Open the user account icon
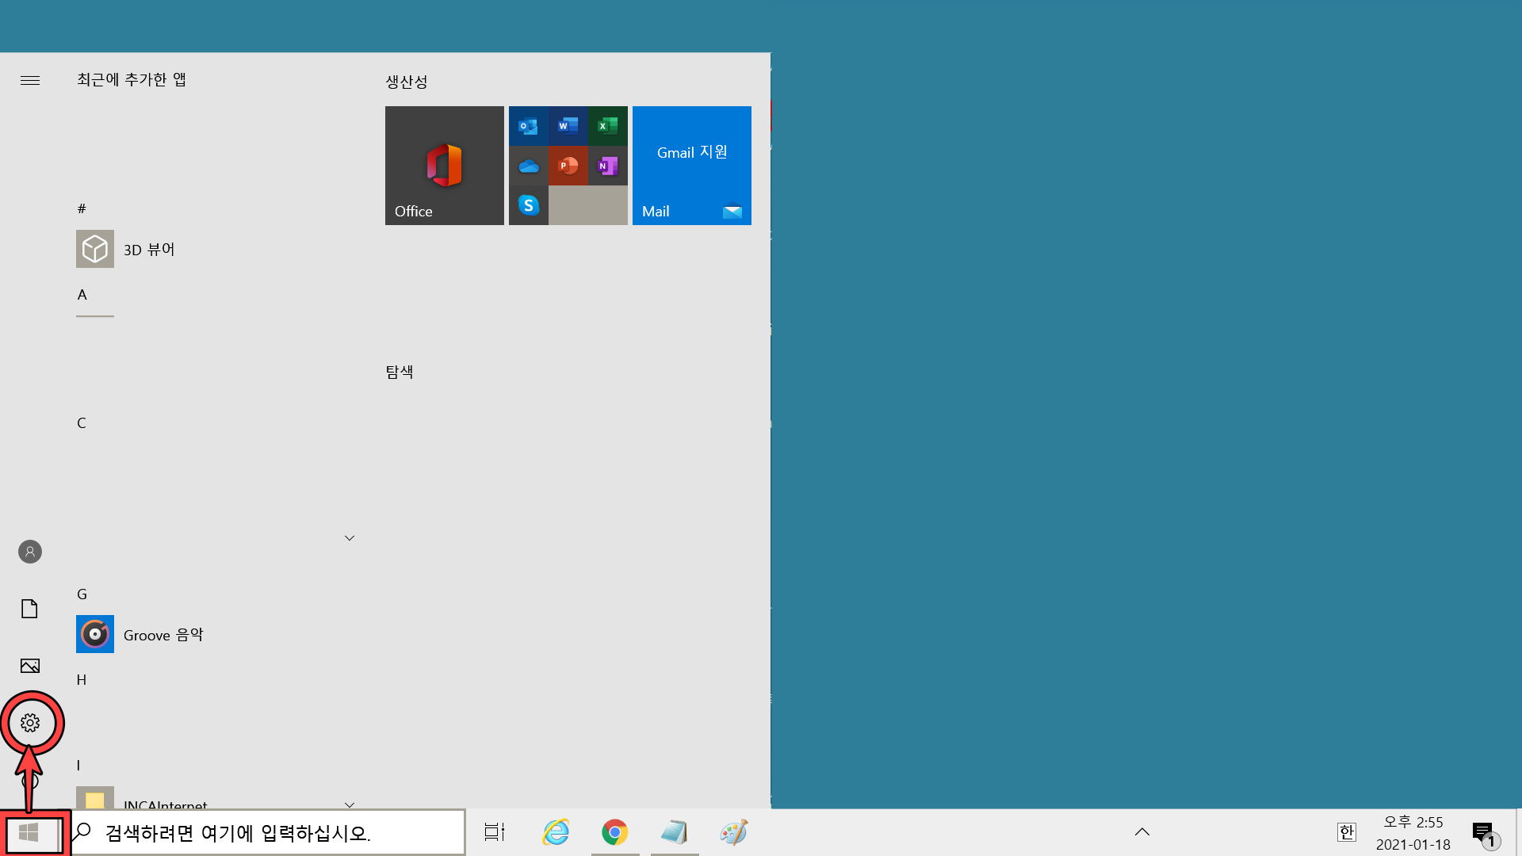1522x856 pixels. coord(30,552)
